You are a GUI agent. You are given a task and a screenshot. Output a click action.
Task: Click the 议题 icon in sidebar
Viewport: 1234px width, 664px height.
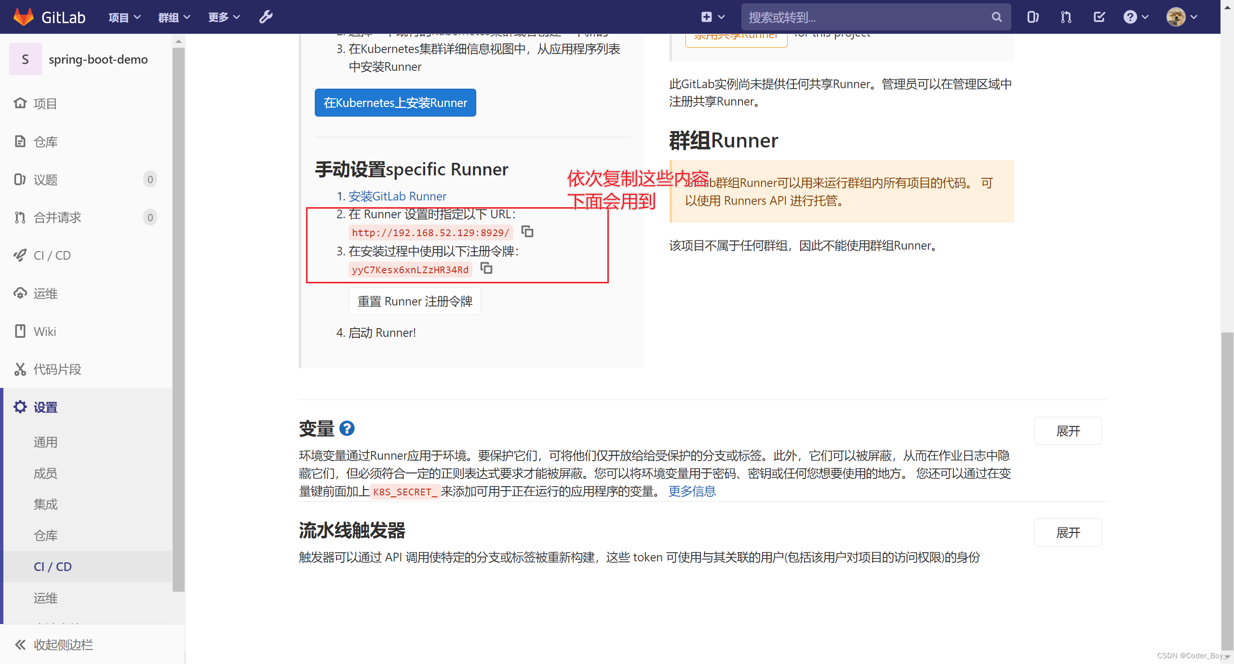coord(20,179)
